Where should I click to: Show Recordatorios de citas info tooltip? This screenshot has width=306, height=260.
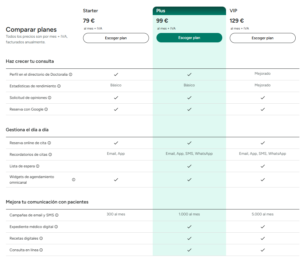click(x=50, y=154)
